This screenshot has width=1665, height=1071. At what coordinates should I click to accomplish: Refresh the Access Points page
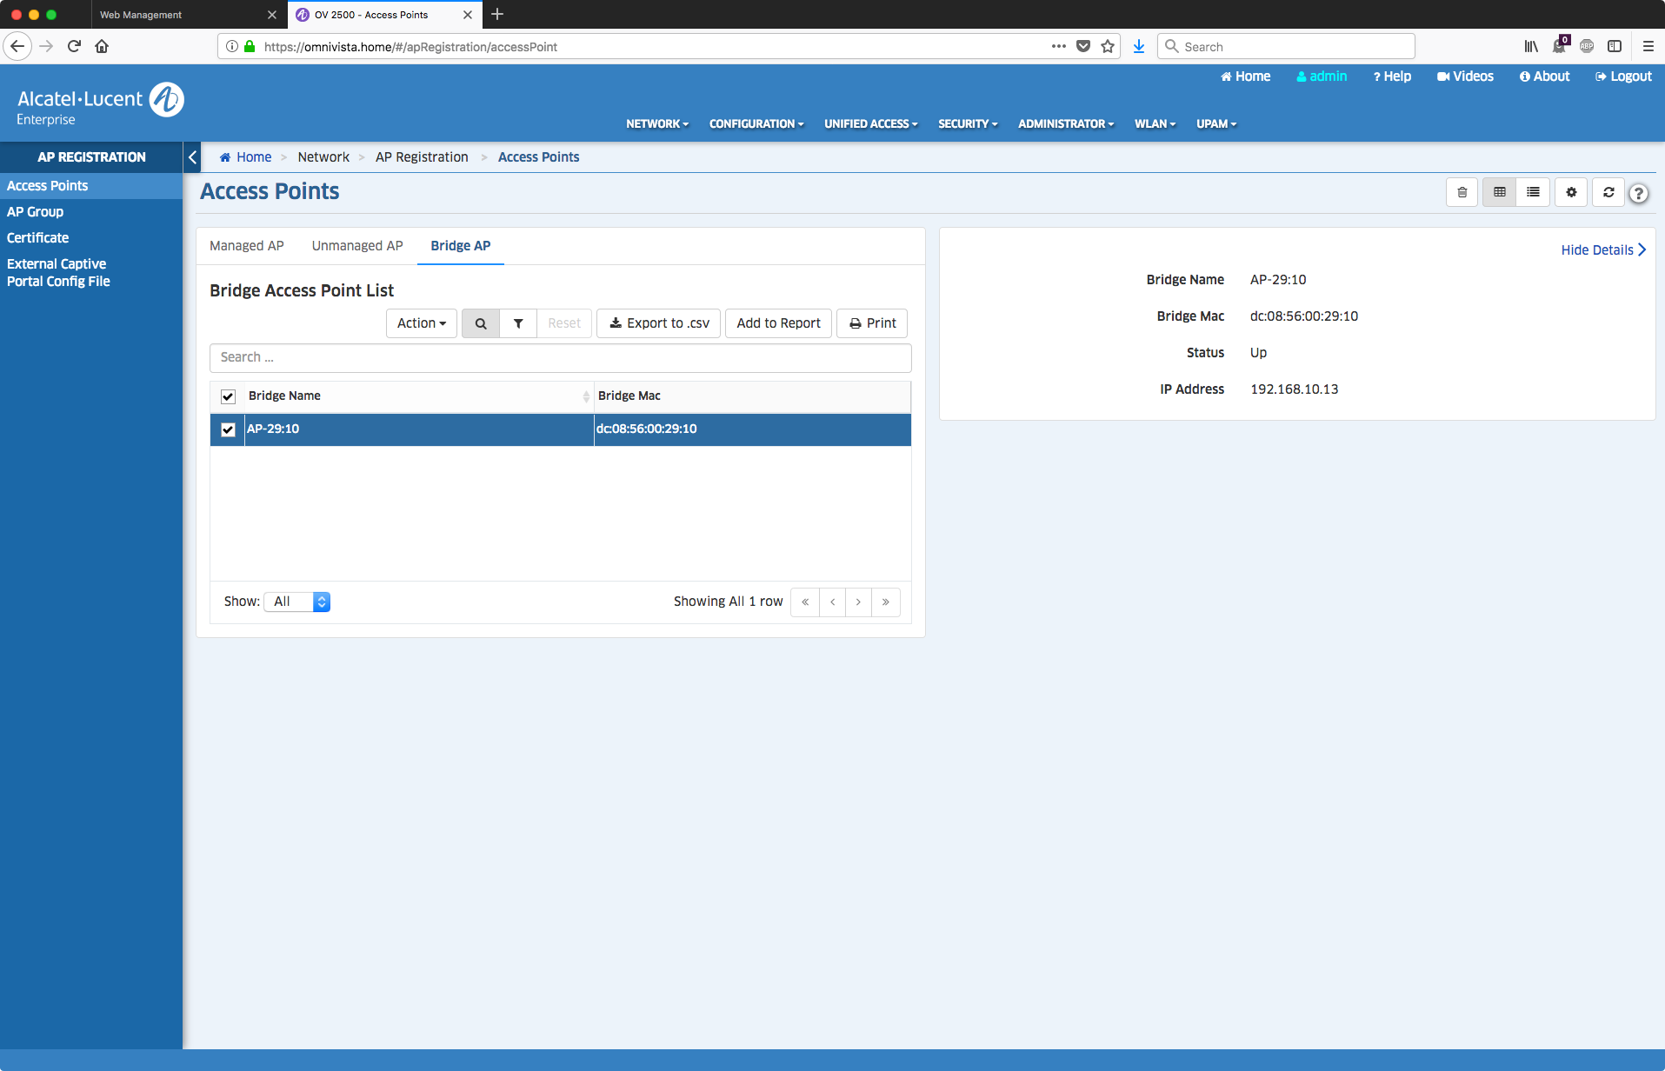point(1608,192)
